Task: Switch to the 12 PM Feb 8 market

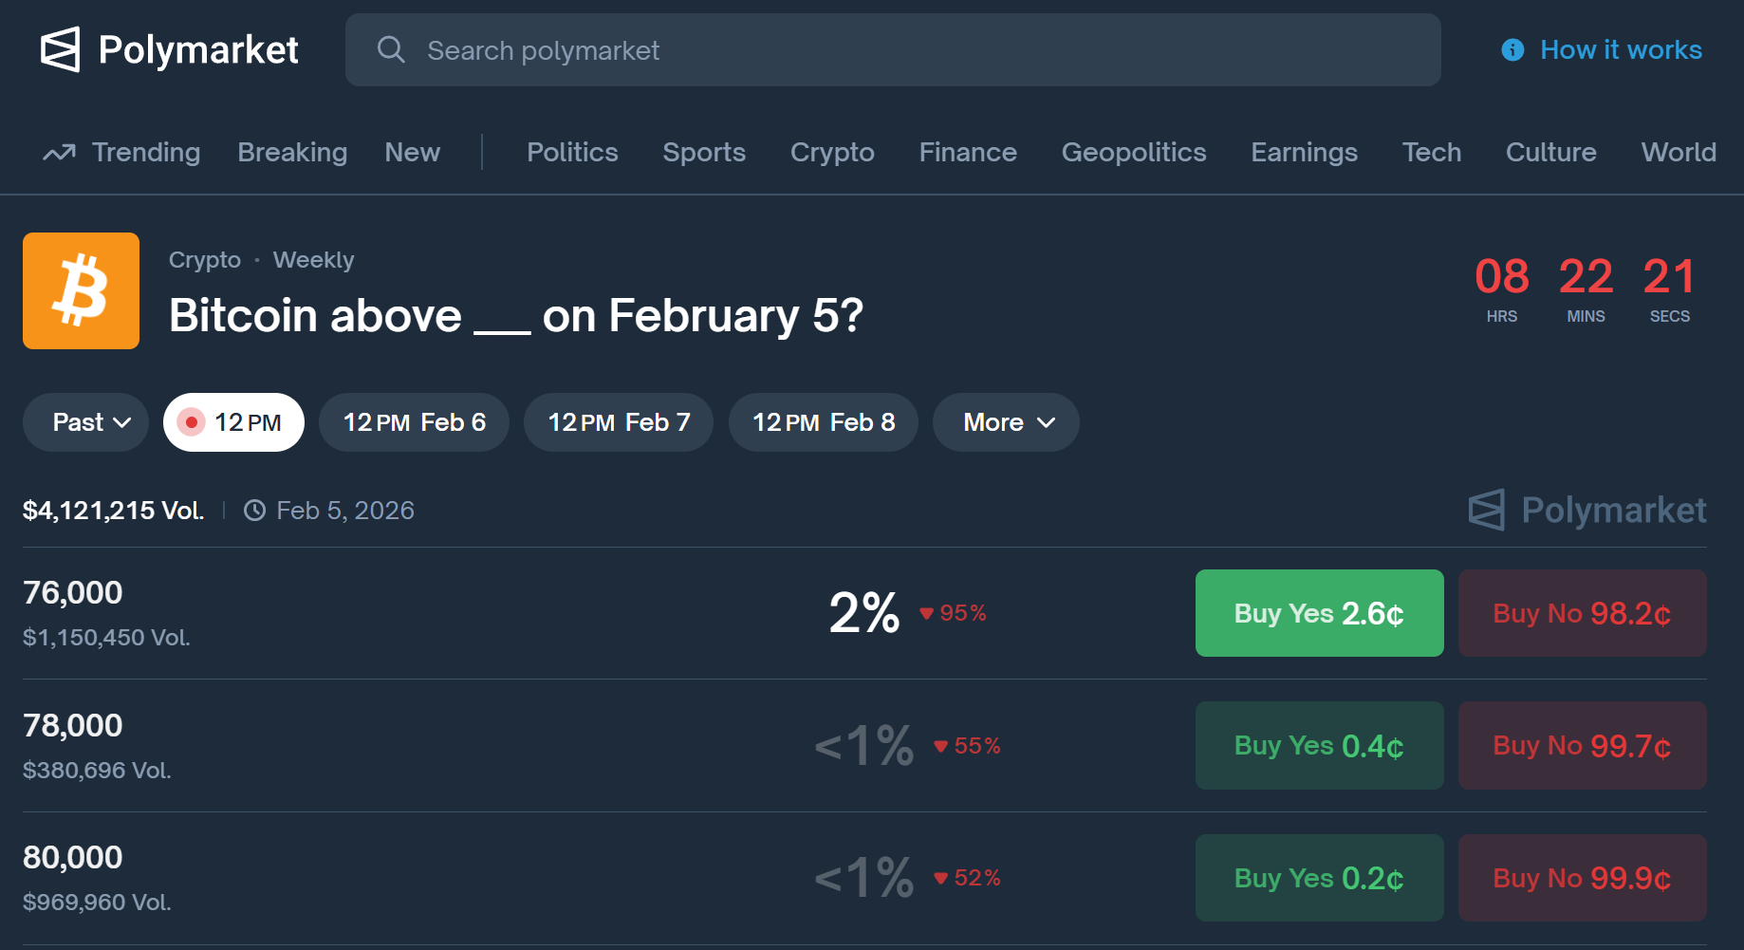Action: (824, 422)
